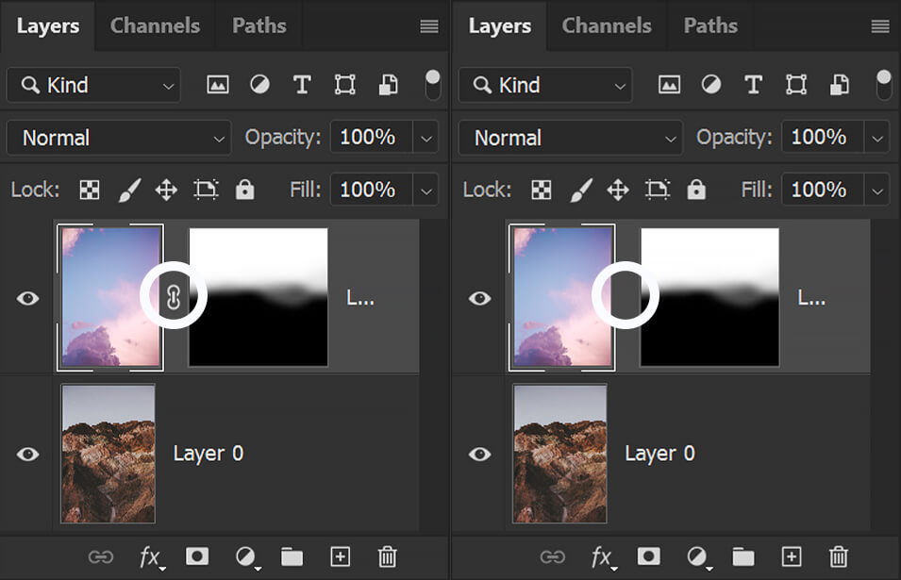Open left panel hamburger options menu
901x580 pixels.
pos(429,25)
